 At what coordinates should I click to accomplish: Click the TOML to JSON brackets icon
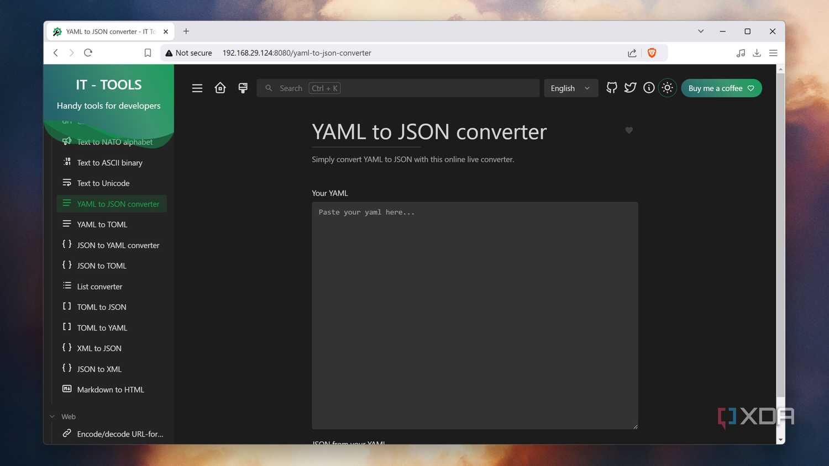pyautogui.click(x=67, y=306)
